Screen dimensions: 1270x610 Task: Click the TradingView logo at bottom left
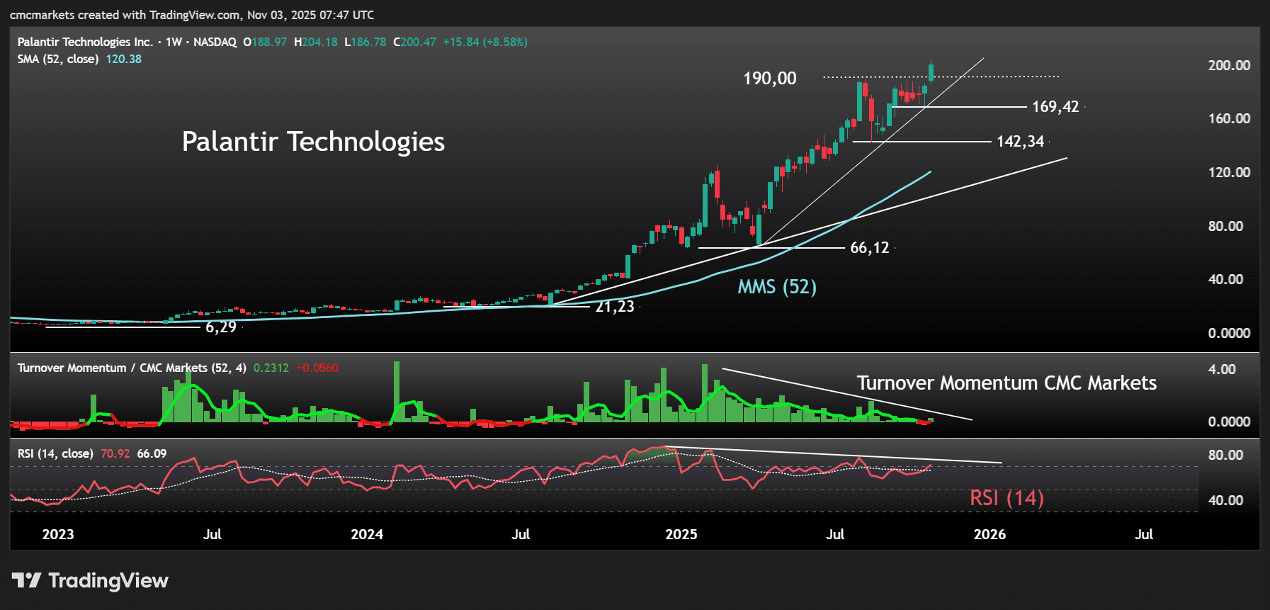coord(90,581)
